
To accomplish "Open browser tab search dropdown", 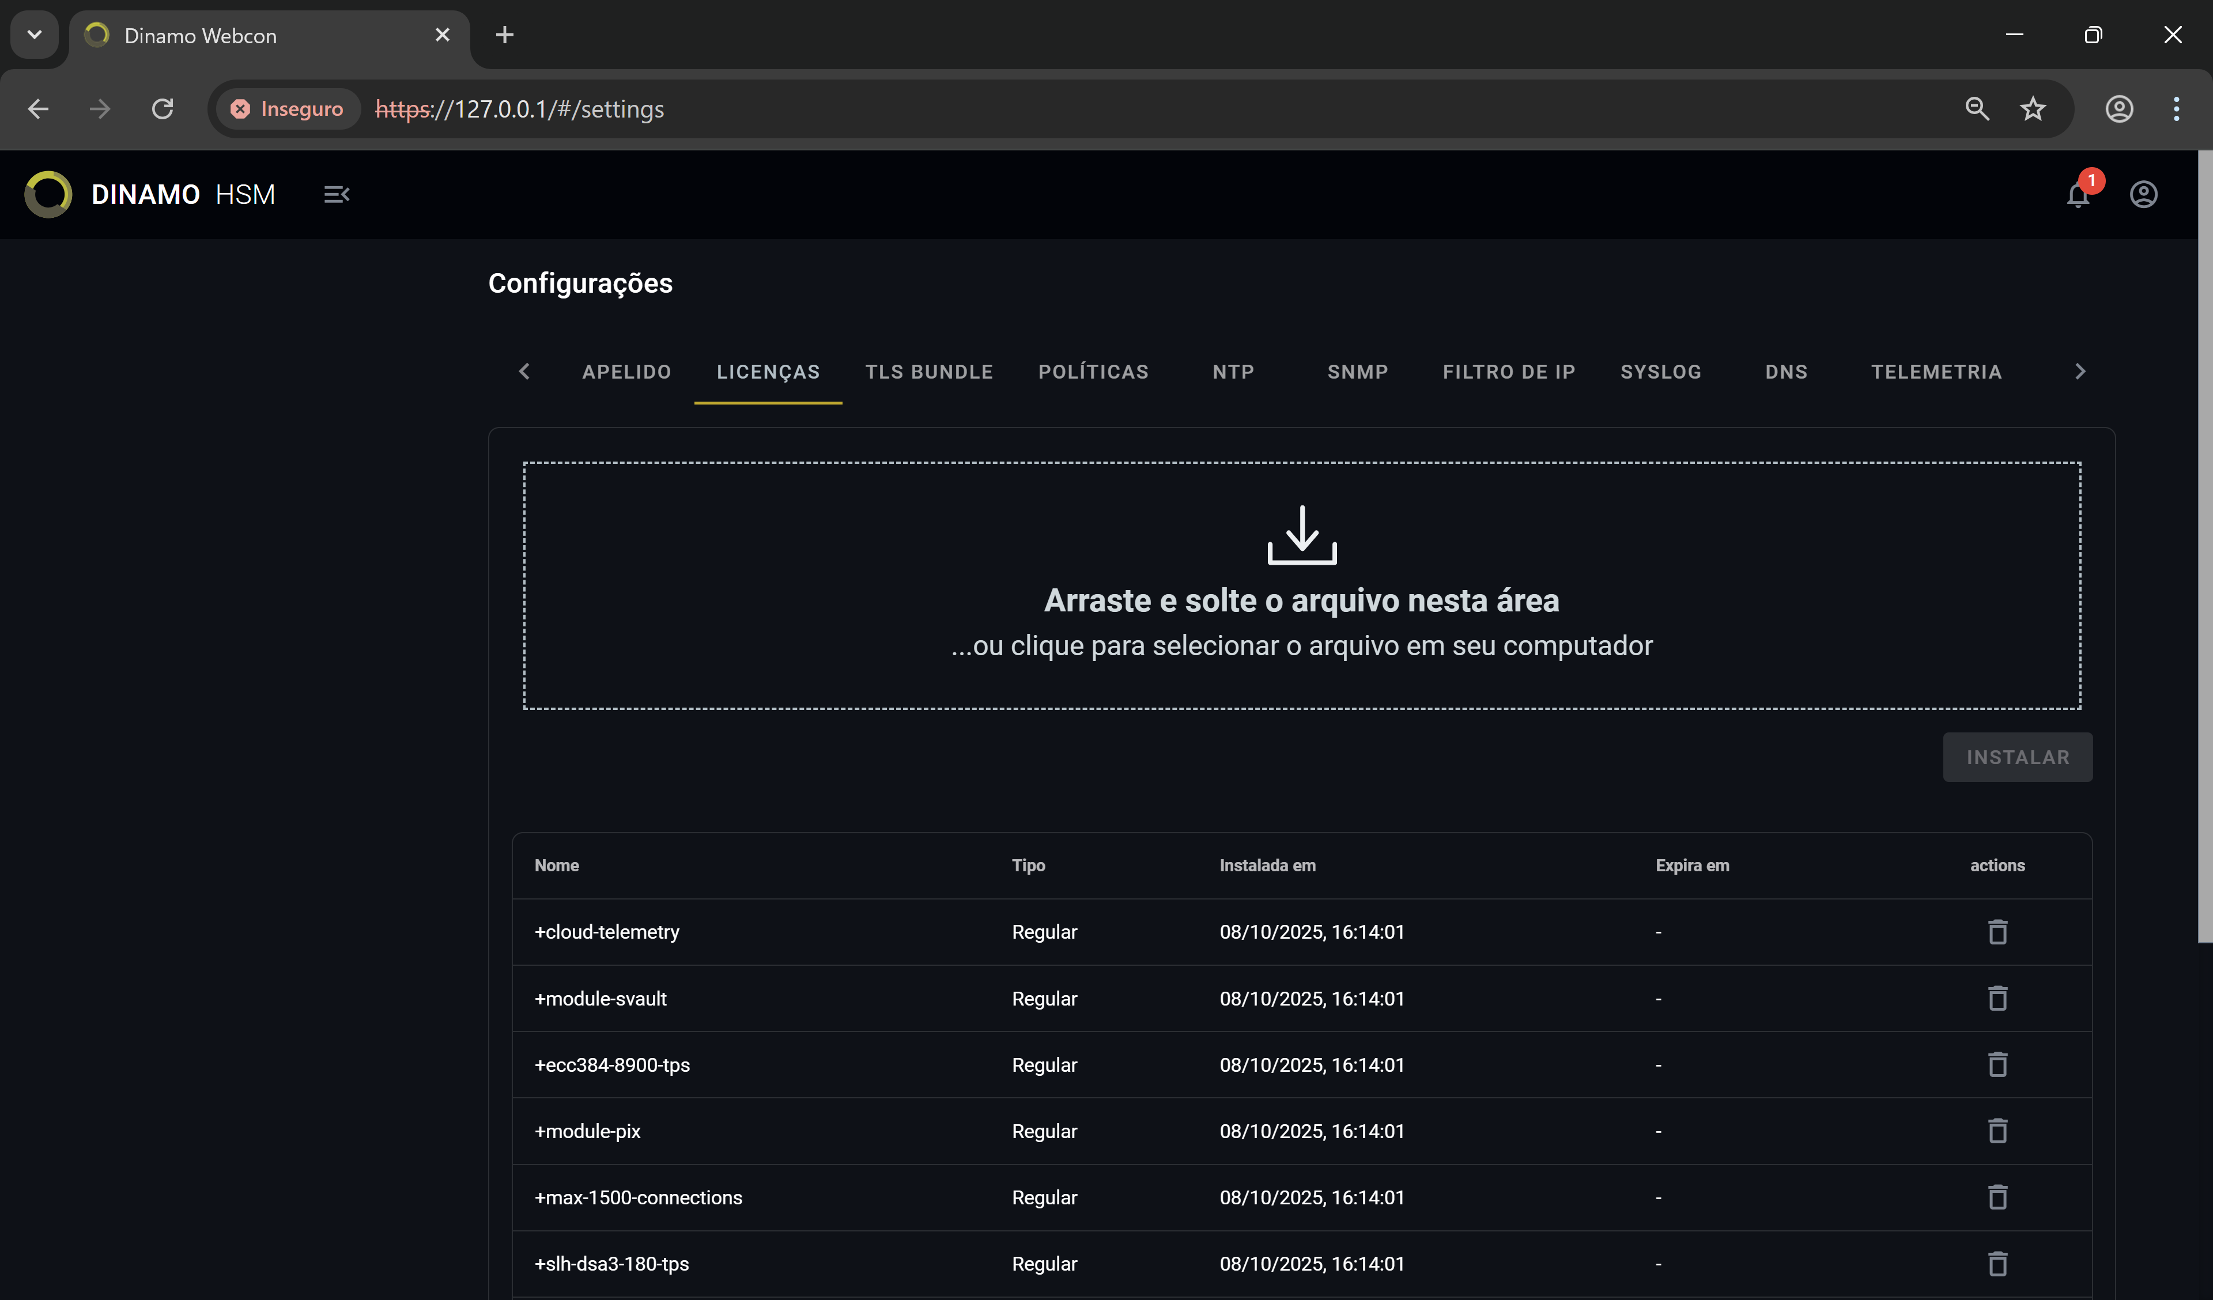I will click(34, 35).
